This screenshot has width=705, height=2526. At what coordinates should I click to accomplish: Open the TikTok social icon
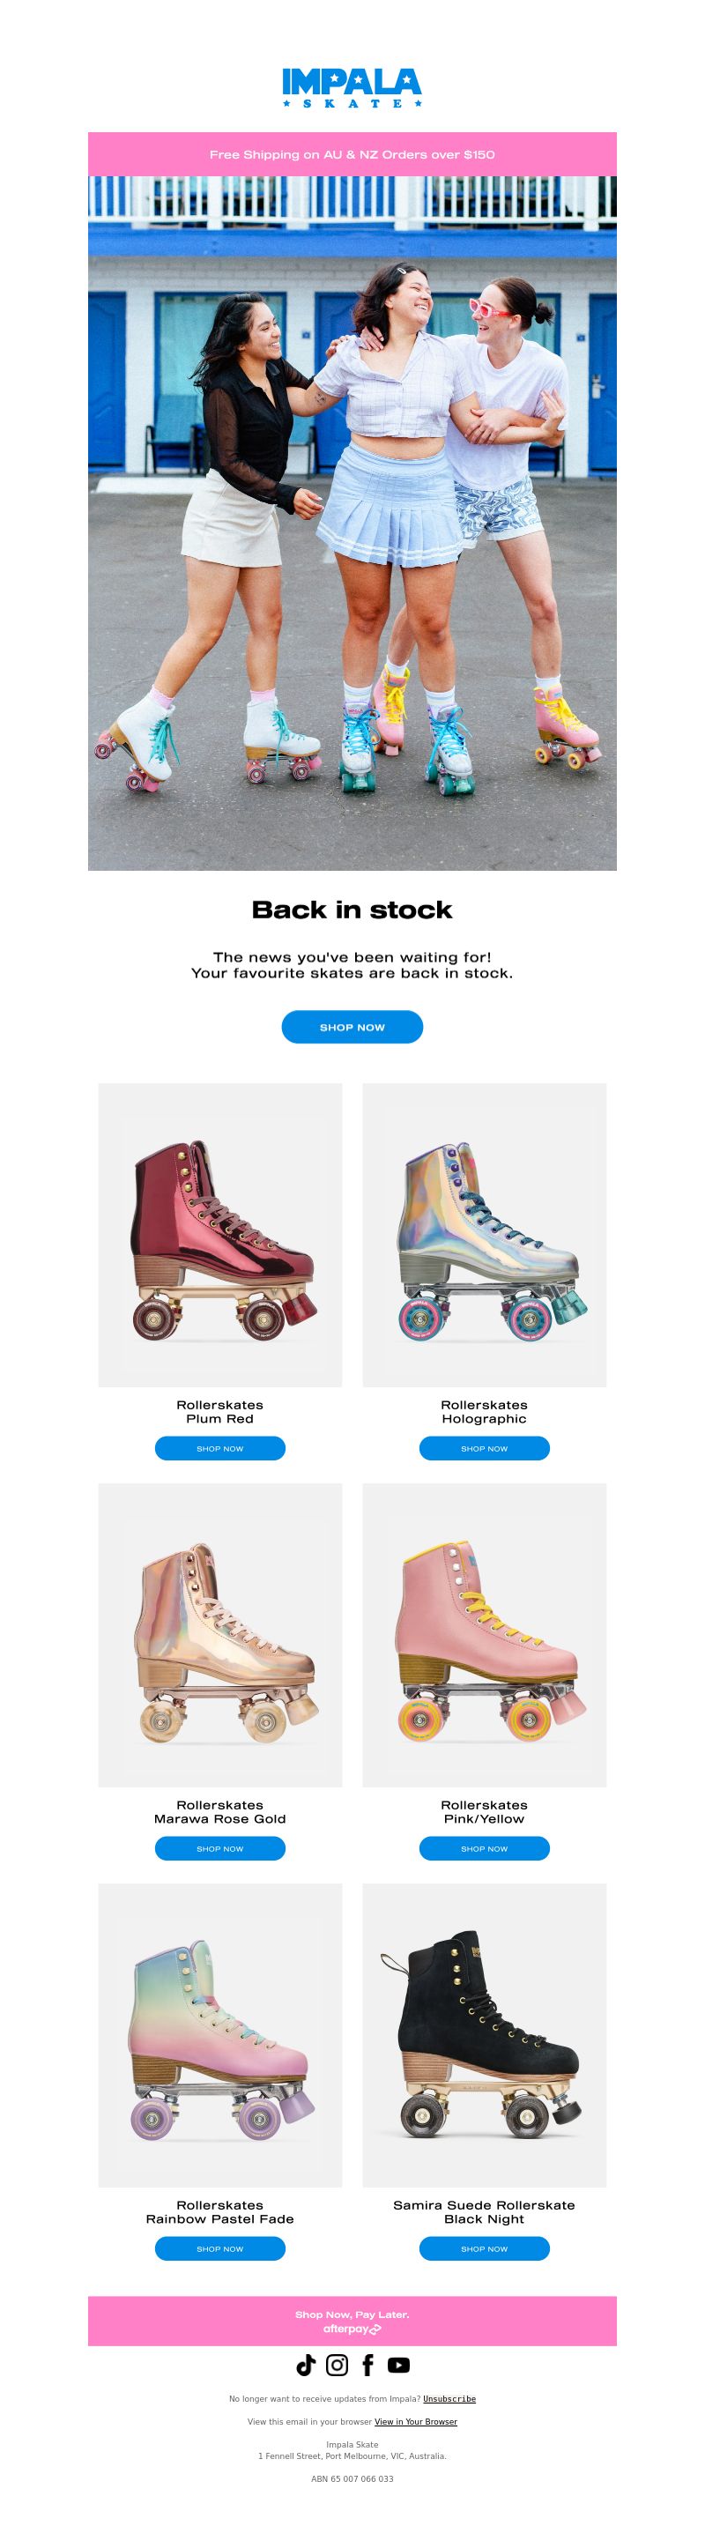coord(306,2364)
